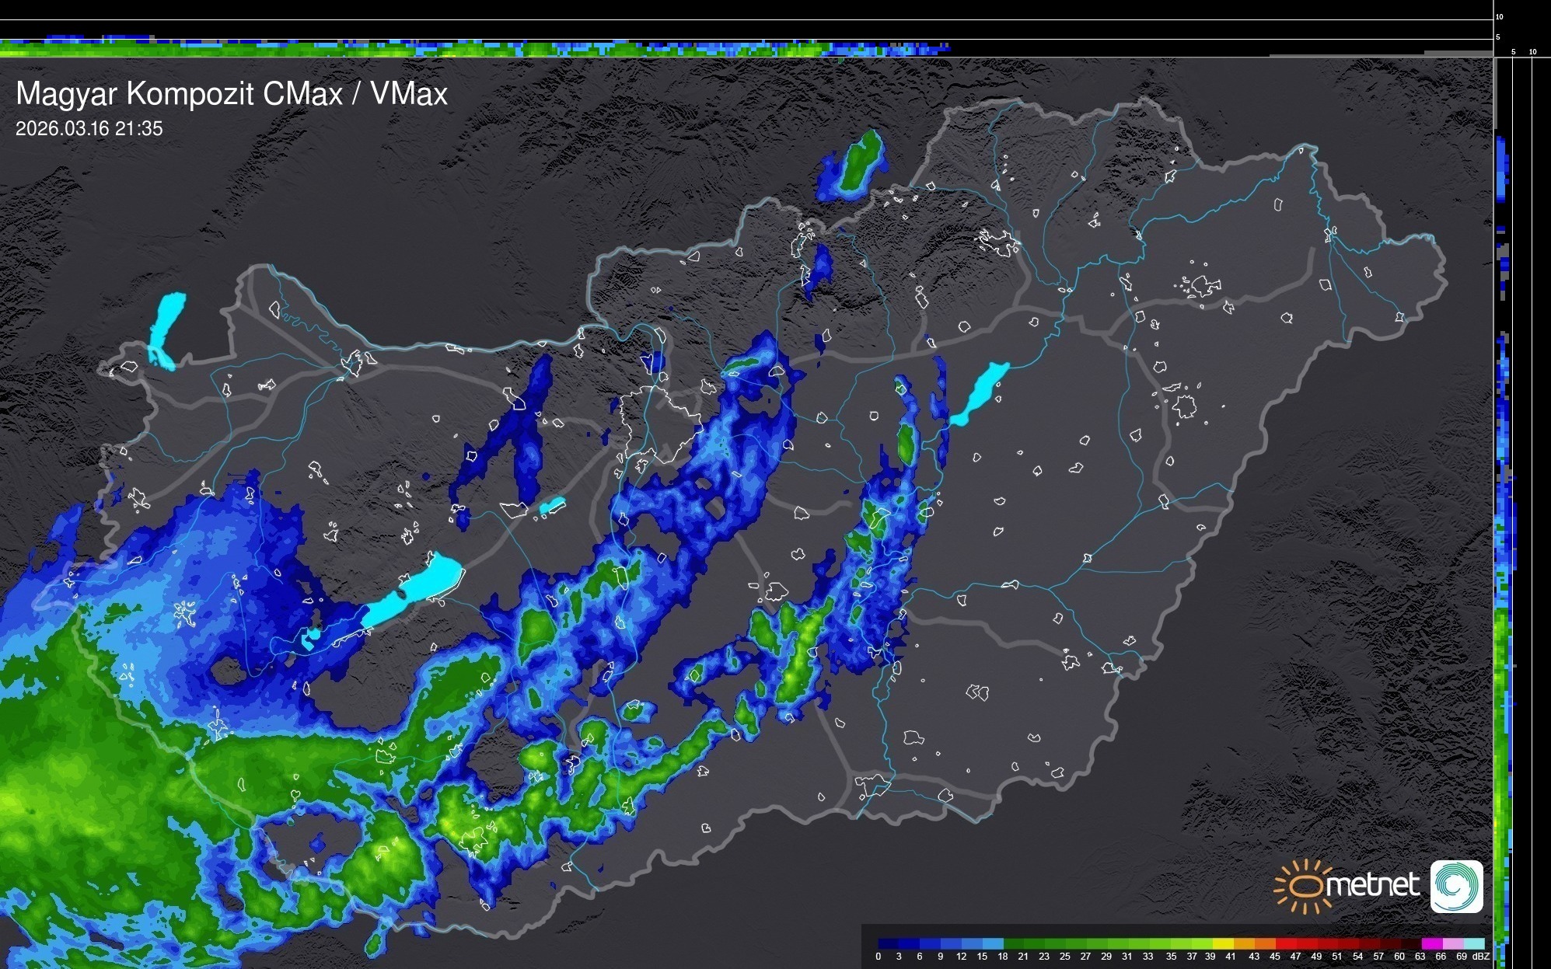Pick the orange 41 dBZ legend swatch
Viewport: 1551px width, 969px height.
pos(1244,943)
